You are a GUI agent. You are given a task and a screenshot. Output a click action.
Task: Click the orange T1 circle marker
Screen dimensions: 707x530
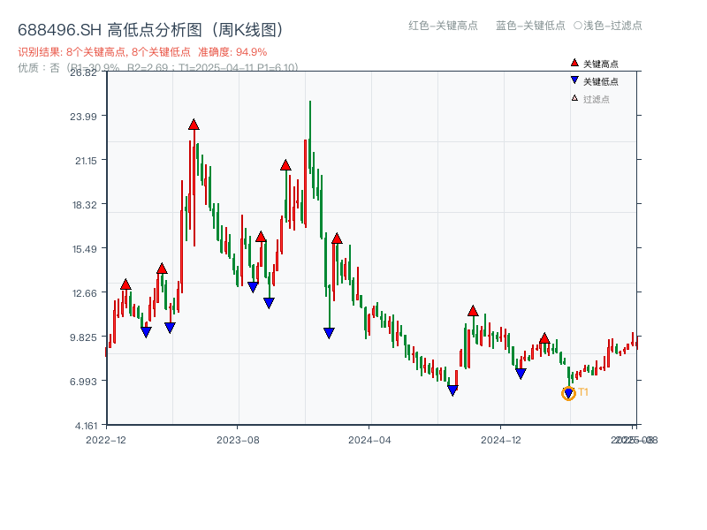(x=569, y=391)
